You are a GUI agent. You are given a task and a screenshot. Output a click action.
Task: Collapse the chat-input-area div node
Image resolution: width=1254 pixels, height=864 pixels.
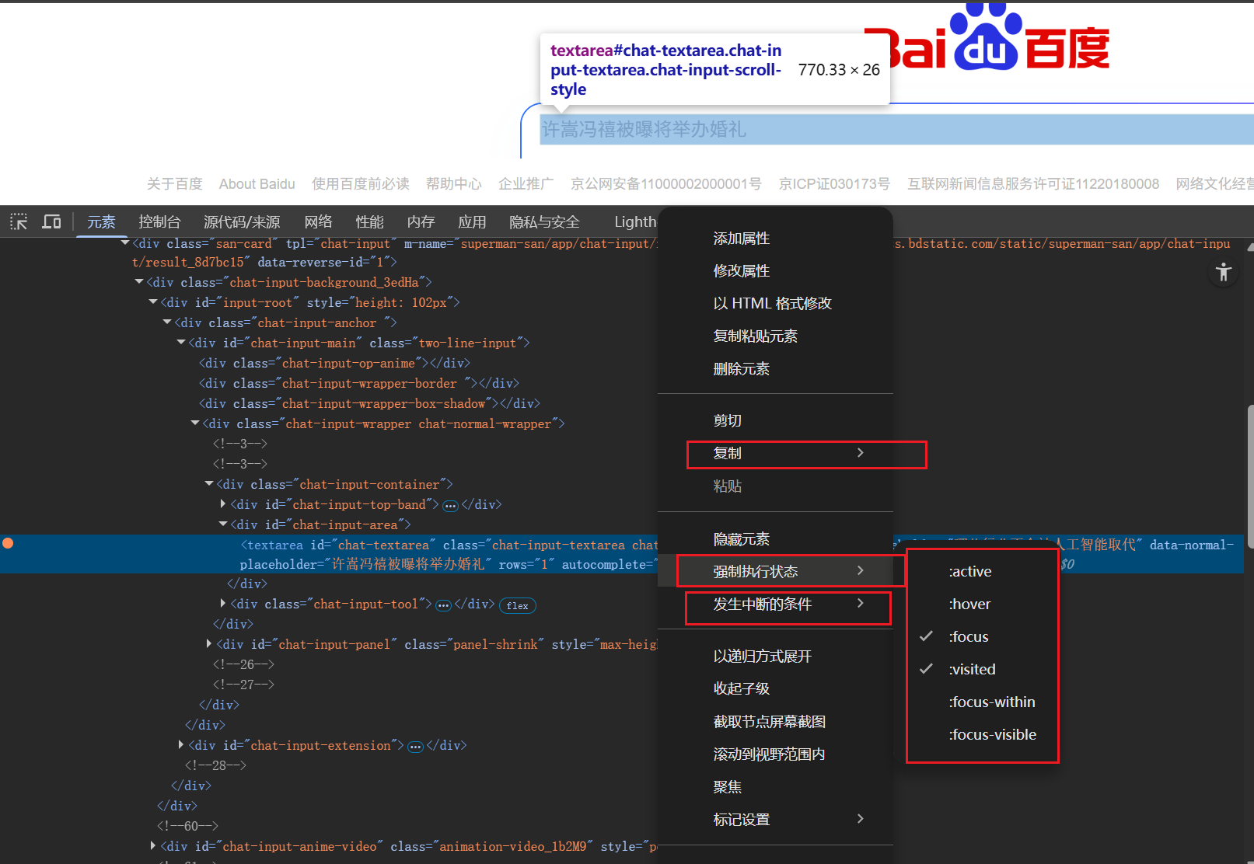[223, 525]
